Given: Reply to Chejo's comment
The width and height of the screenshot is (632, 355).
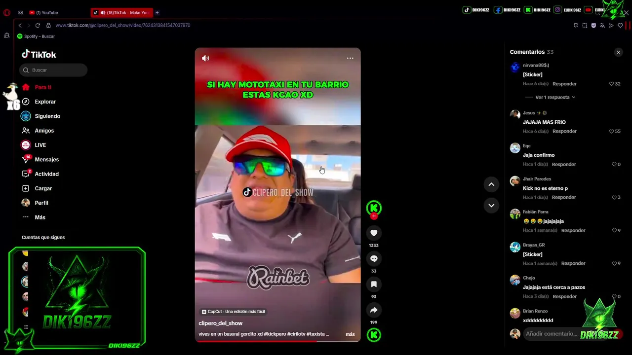Looking at the screenshot, I should pyautogui.click(x=564, y=296).
